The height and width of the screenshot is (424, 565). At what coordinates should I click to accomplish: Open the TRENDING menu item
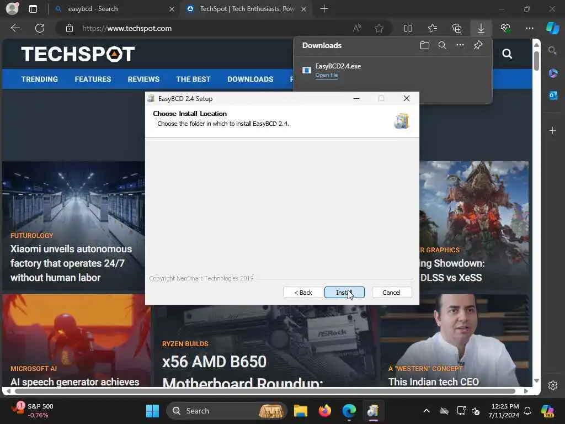tap(39, 79)
